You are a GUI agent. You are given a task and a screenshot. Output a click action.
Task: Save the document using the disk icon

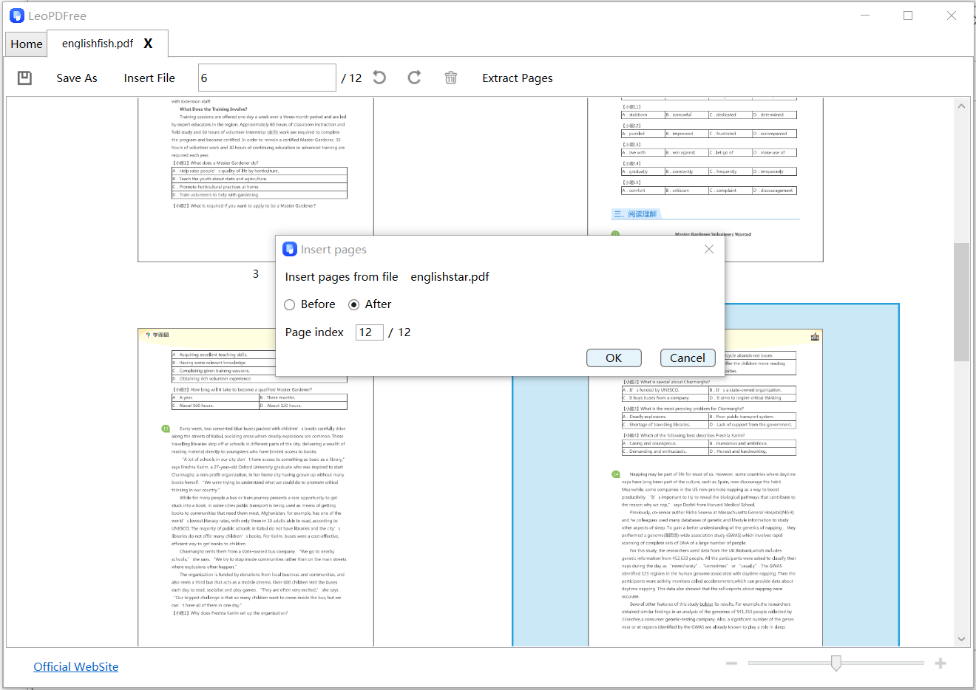(x=24, y=77)
